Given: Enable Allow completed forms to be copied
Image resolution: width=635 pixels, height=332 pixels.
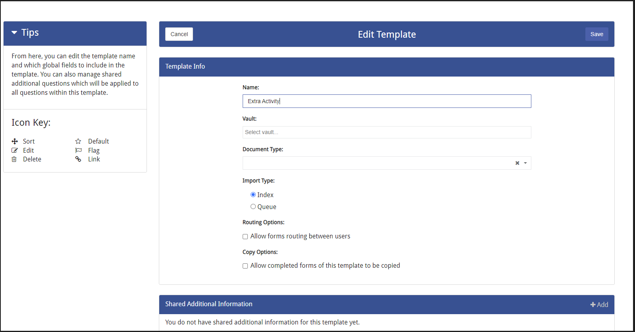Looking at the screenshot, I should pyautogui.click(x=245, y=266).
